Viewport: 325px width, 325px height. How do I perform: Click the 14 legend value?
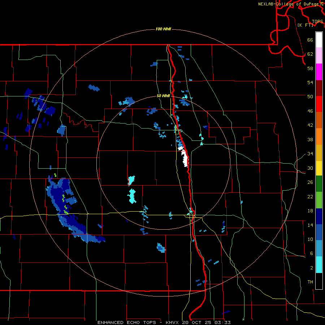pyautogui.click(x=310, y=225)
